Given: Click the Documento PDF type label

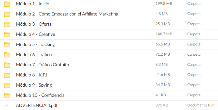Looking at the screenshot, I should point(201,105).
